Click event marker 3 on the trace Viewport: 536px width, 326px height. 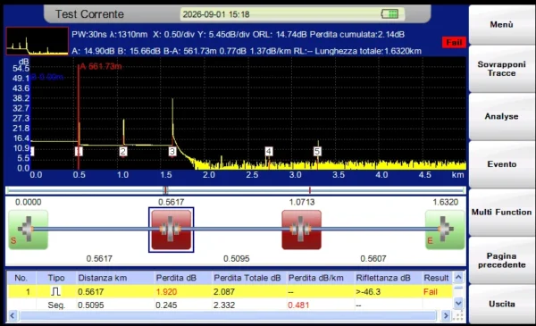[x=172, y=151]
